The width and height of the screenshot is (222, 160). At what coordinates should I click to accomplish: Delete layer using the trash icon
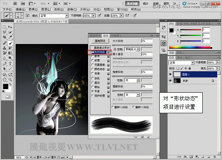[x=214, y=157]
